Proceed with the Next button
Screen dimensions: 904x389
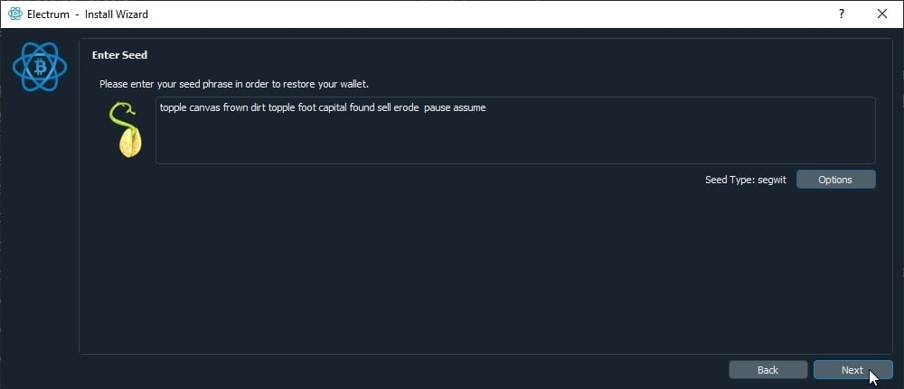[852, 370]
